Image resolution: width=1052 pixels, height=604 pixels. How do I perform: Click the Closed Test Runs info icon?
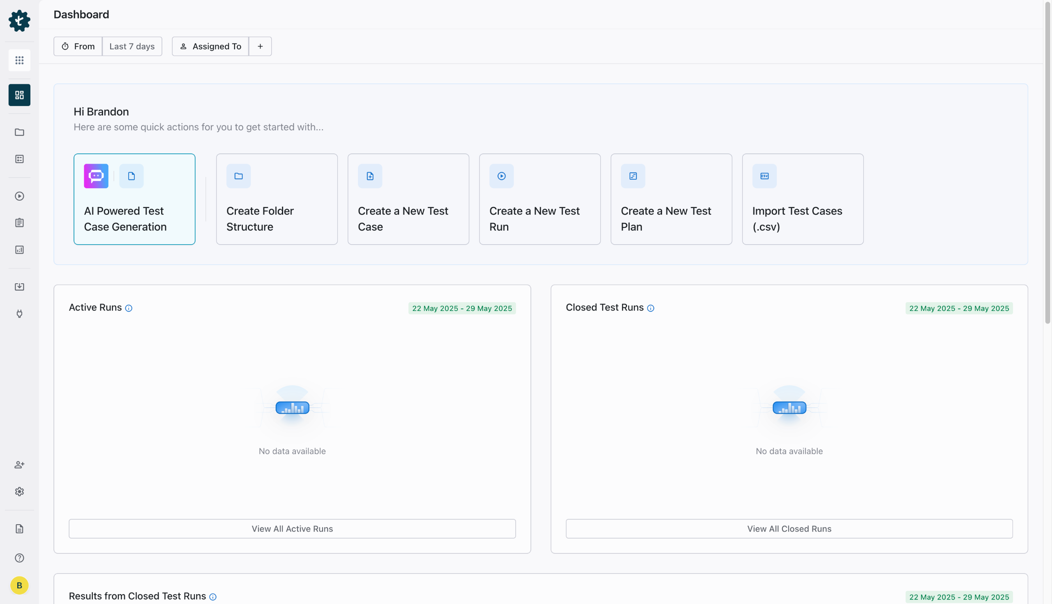pos(651,308)
